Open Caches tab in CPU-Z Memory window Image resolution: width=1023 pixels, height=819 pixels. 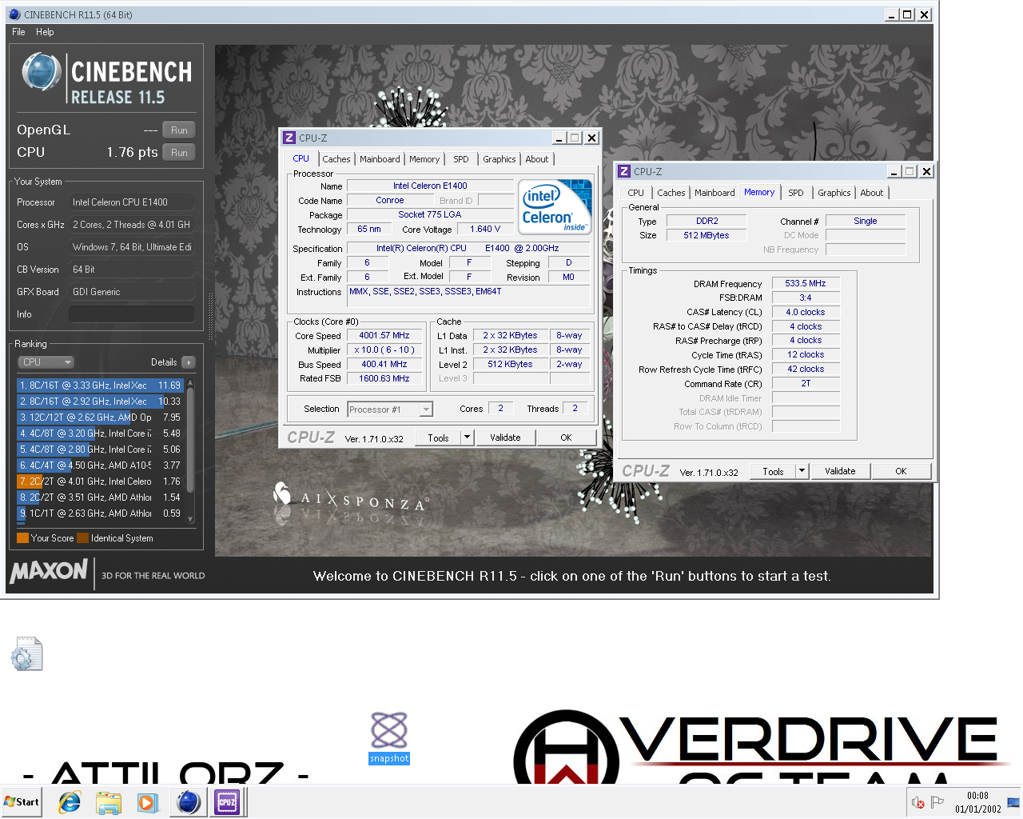coord(671,193)
